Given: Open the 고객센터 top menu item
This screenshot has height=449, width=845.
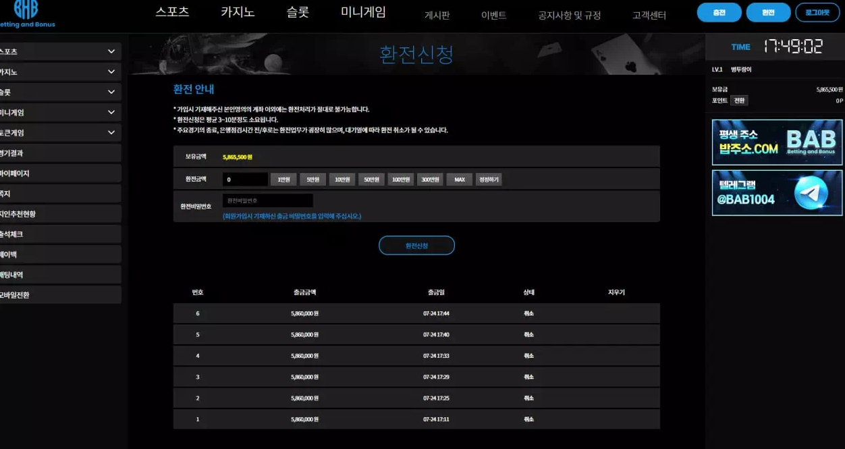Looking at the screenshot, I should [x=649, y=15].
